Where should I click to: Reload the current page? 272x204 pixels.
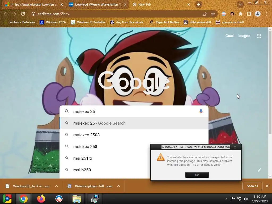point(23,14)
